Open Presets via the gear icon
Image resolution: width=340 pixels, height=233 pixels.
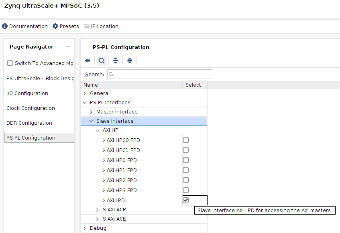pyautogui.click(x=55, y=26)
